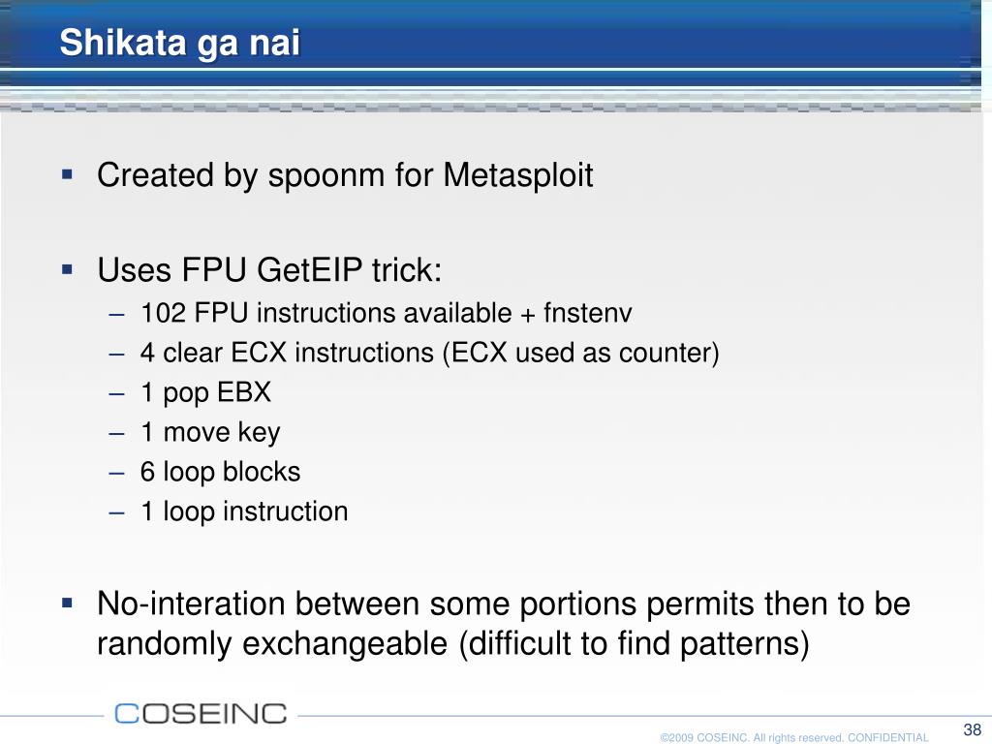Click the 1 move key sub-bullet
992x744 pixels.
[x=210, y=432]
